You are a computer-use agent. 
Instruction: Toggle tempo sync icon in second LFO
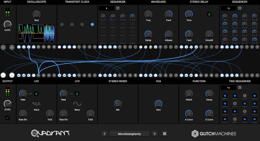77,94
